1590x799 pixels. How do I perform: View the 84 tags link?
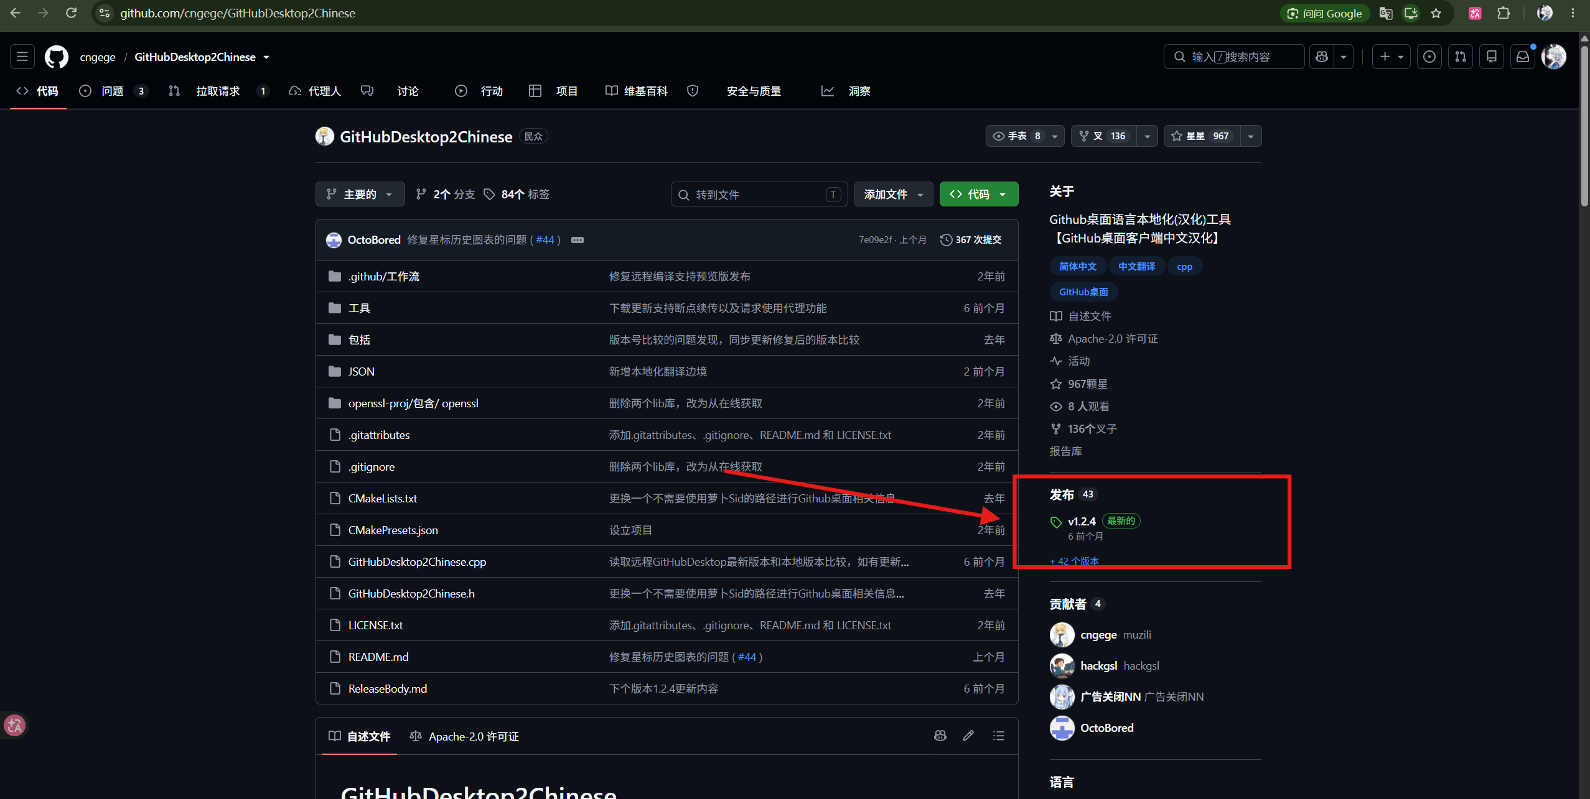pos(517,194)
